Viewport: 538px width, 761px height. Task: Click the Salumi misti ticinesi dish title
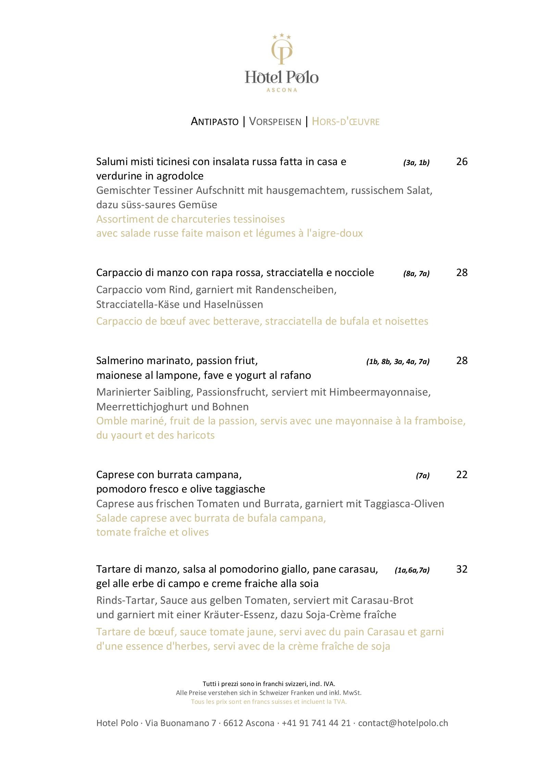point(221,169)
